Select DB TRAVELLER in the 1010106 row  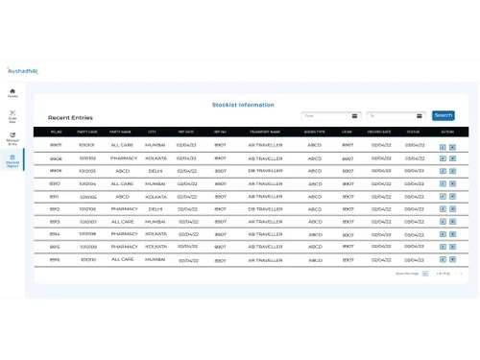coord(265,209)
